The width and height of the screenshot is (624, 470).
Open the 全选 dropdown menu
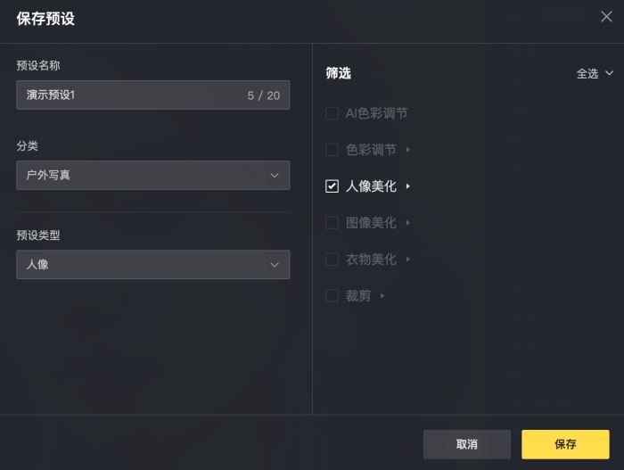[595, 74]
